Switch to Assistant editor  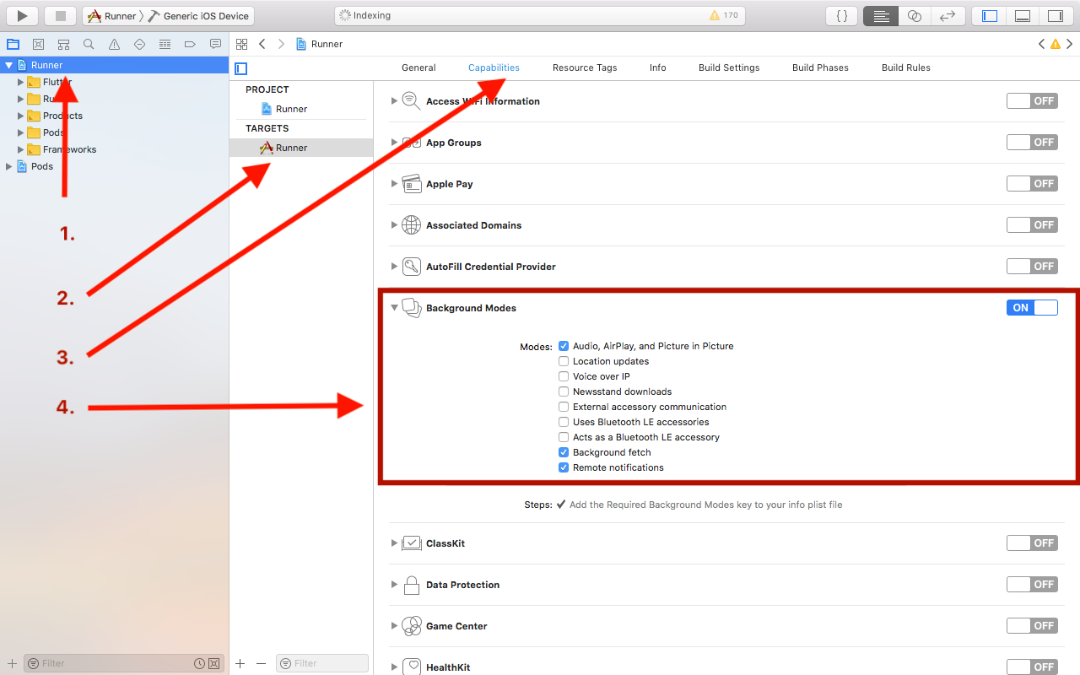tap(914, 15)
